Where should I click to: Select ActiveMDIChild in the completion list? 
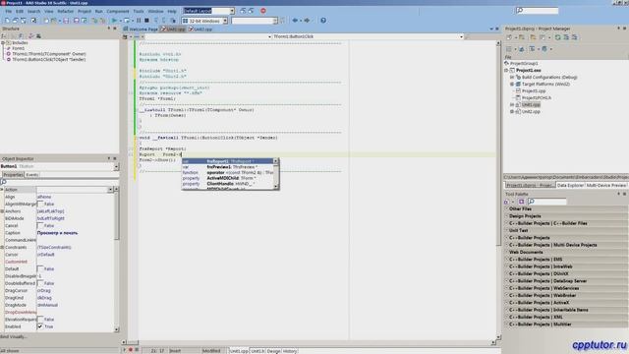point(229,178)
